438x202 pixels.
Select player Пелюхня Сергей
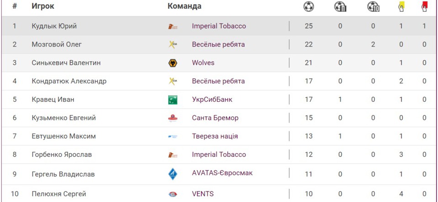tap(59, 194)
